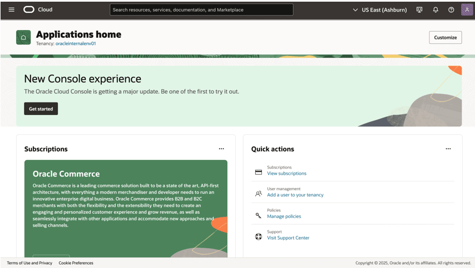Click the subscriptions card icon
The height and width of the screenshot is (268, 475).
click(259, 172)
